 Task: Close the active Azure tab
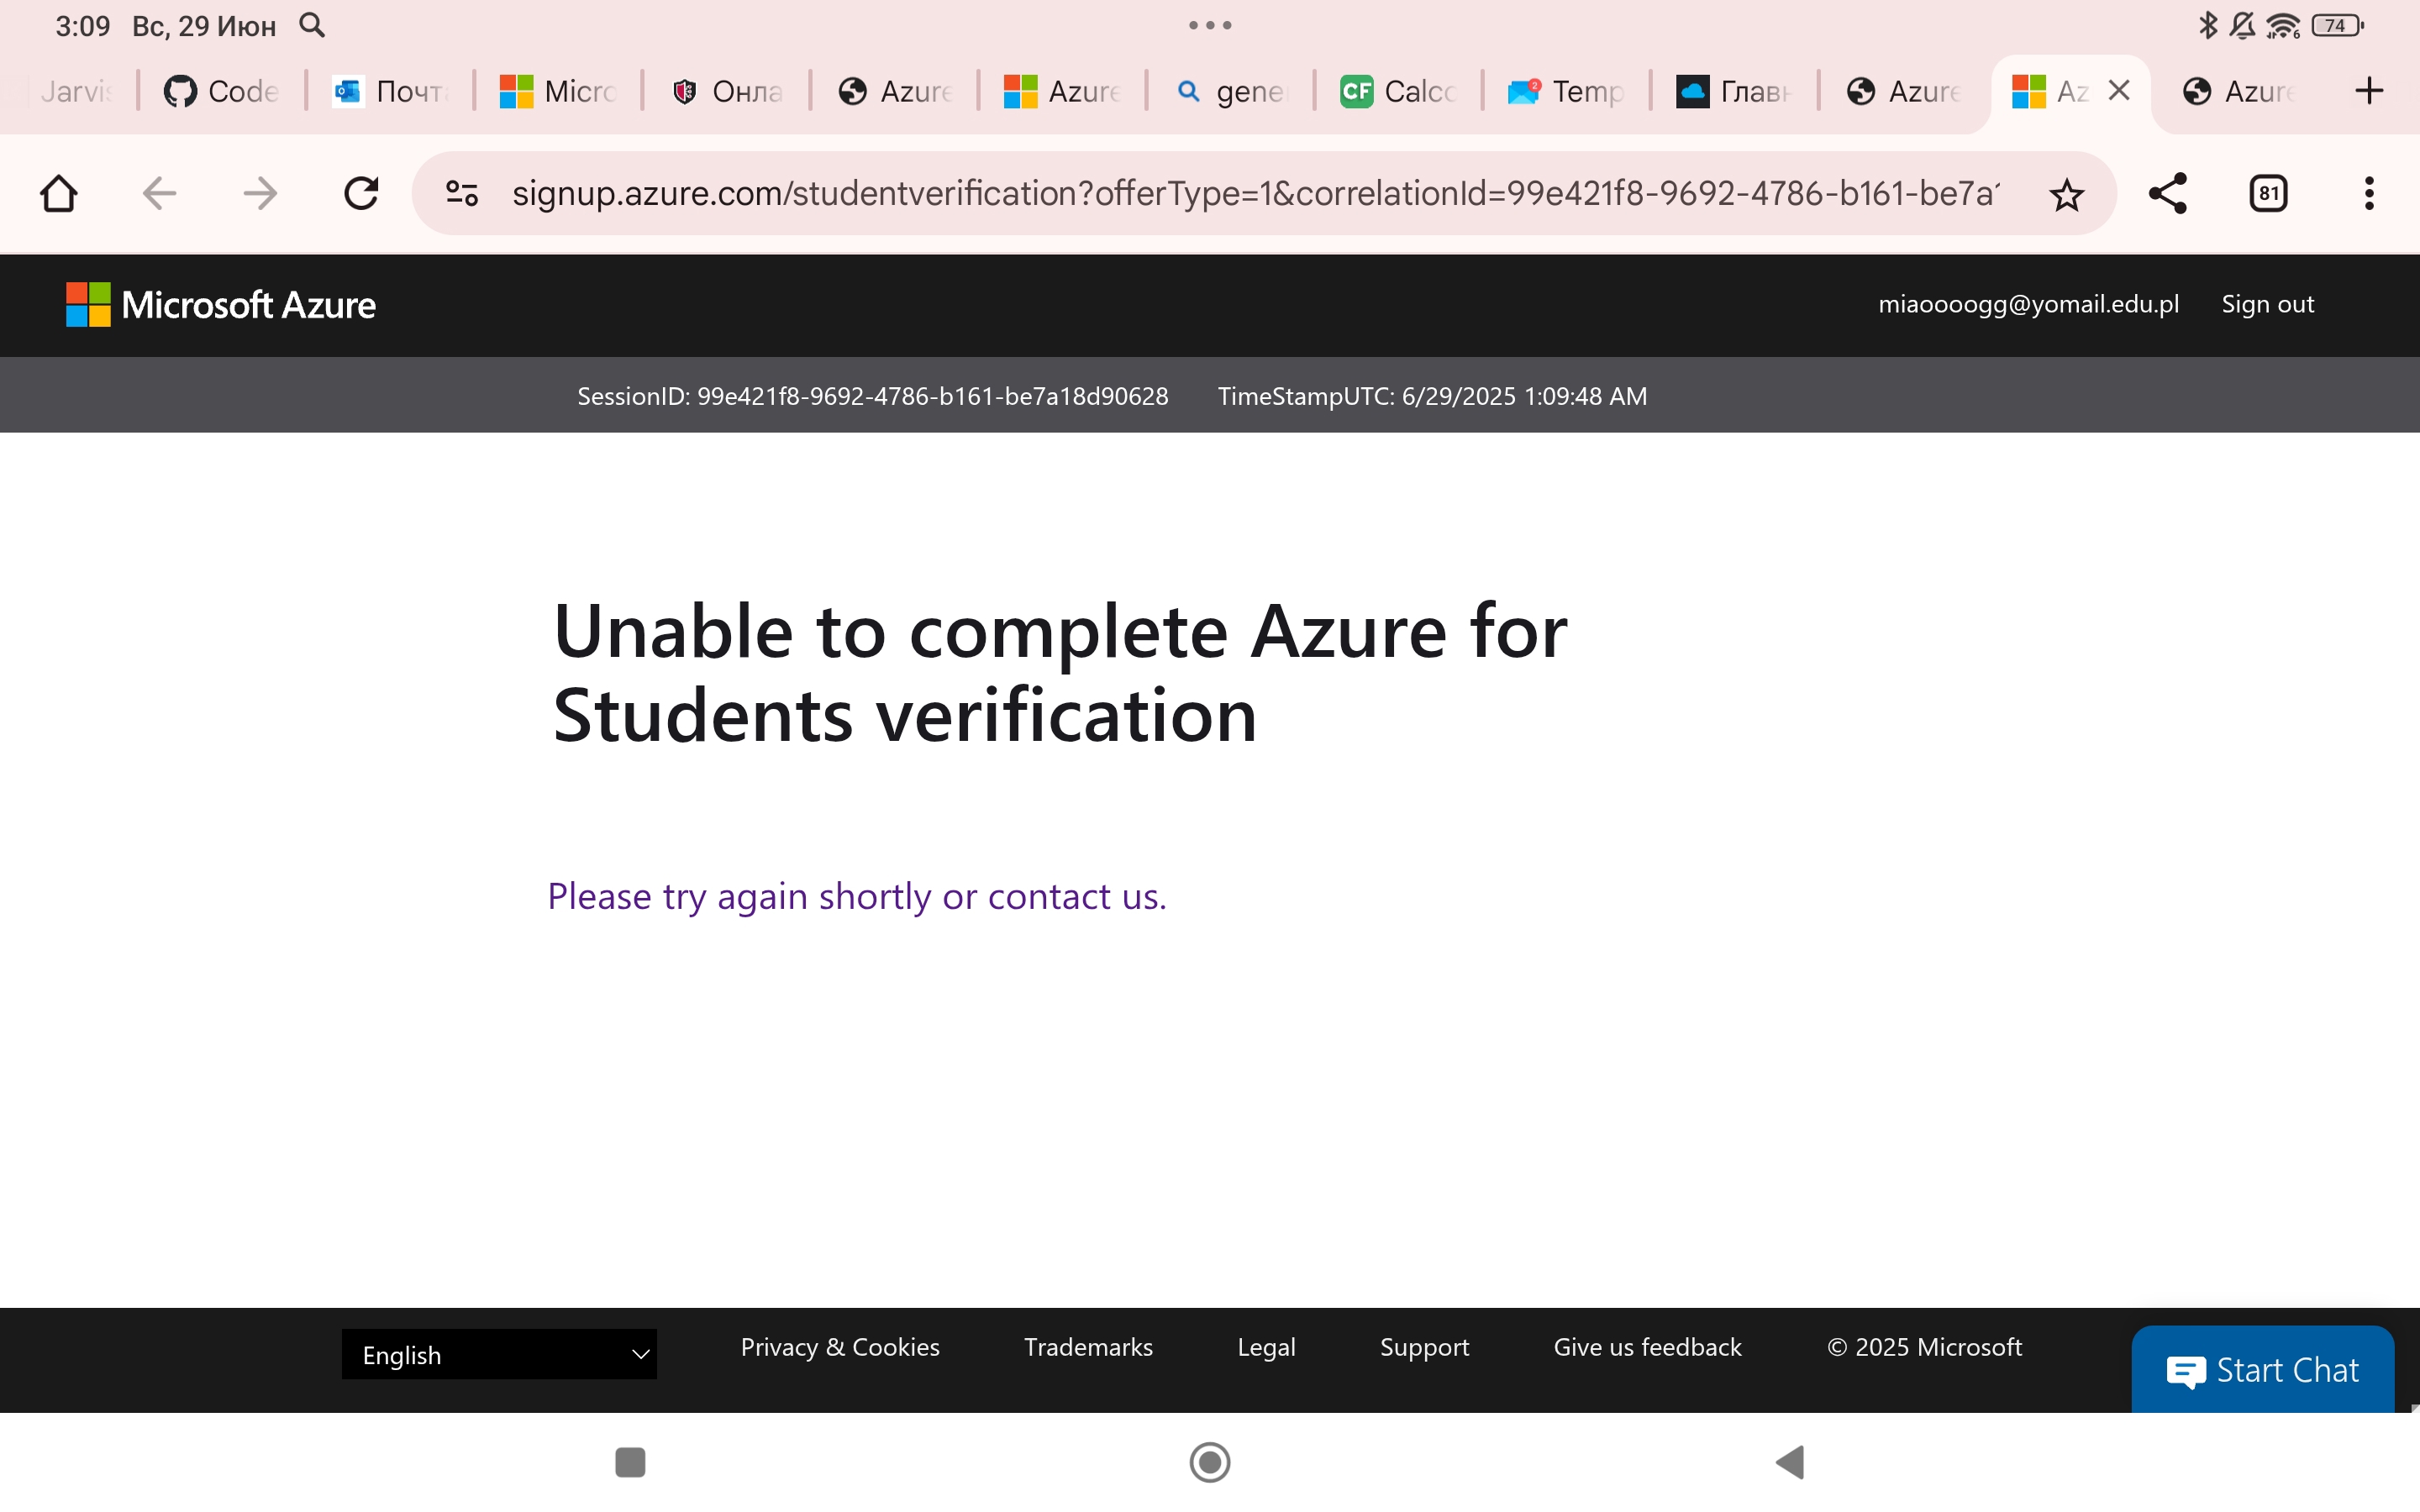(2118, 91)
